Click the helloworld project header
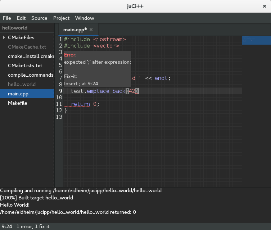This screenshot has height=230, width=271. [15, 28]
